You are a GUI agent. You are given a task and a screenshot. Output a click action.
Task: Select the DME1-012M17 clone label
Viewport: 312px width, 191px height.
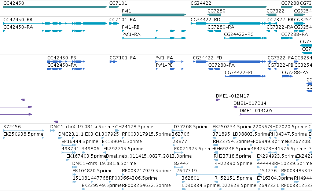pyautogui.click(x=232, y=96)
